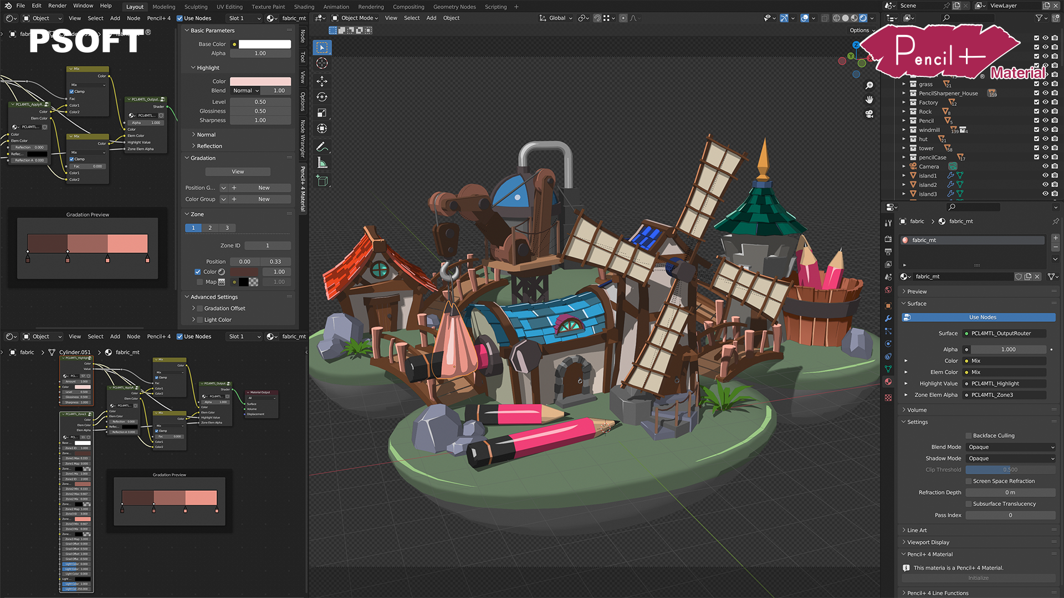Enable the Gradation Offset checkbox
This screenshot has width=1064, height=598.
coord(200,308)
